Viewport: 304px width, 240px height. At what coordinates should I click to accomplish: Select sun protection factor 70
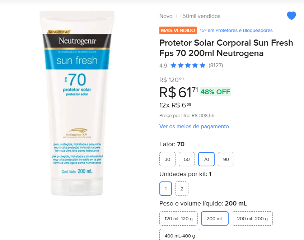point(206,159)
